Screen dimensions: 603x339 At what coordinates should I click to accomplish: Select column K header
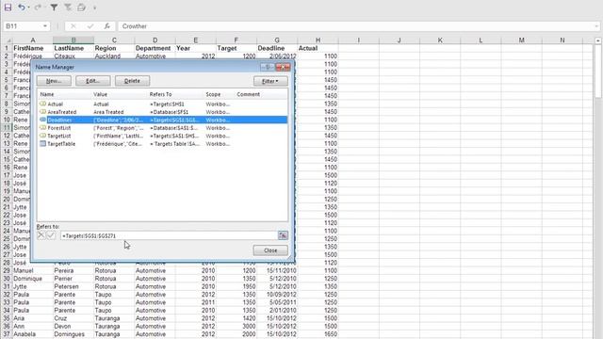(x=440, y=40)
